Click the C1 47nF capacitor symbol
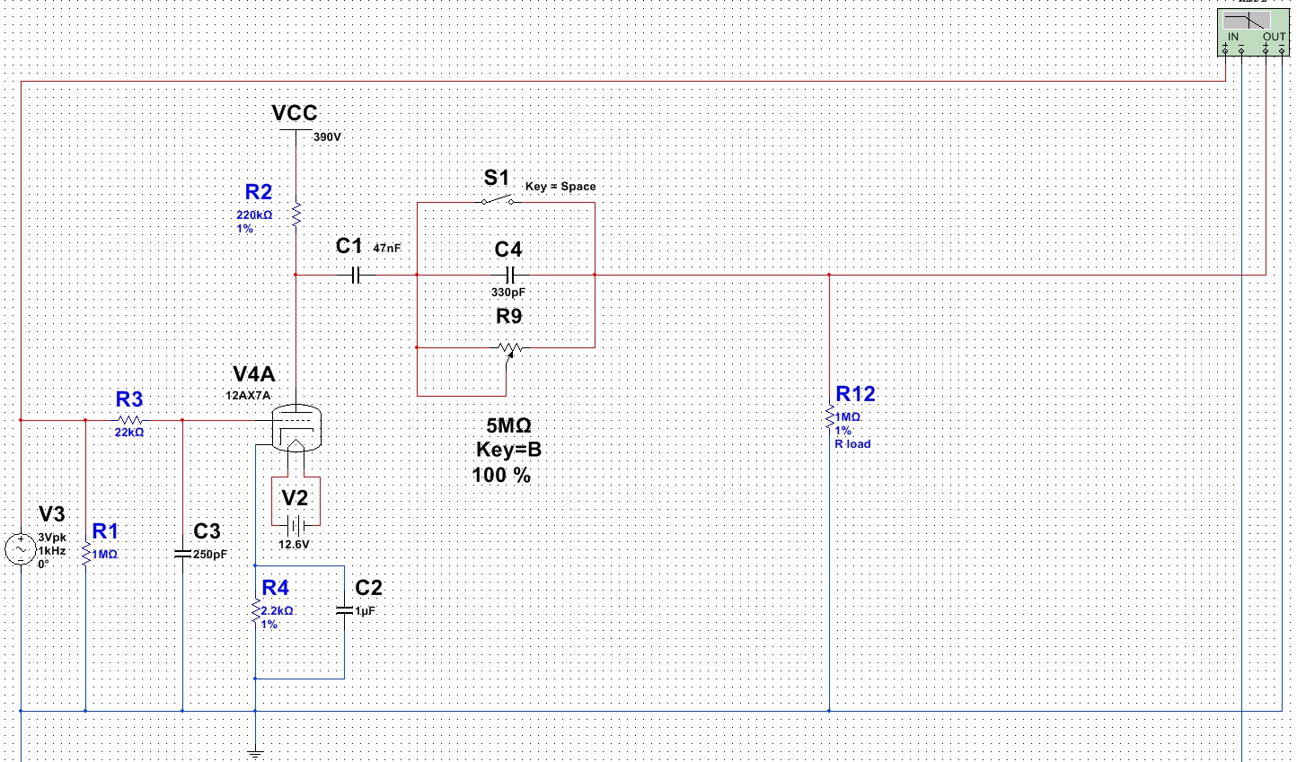 point(356,275)
